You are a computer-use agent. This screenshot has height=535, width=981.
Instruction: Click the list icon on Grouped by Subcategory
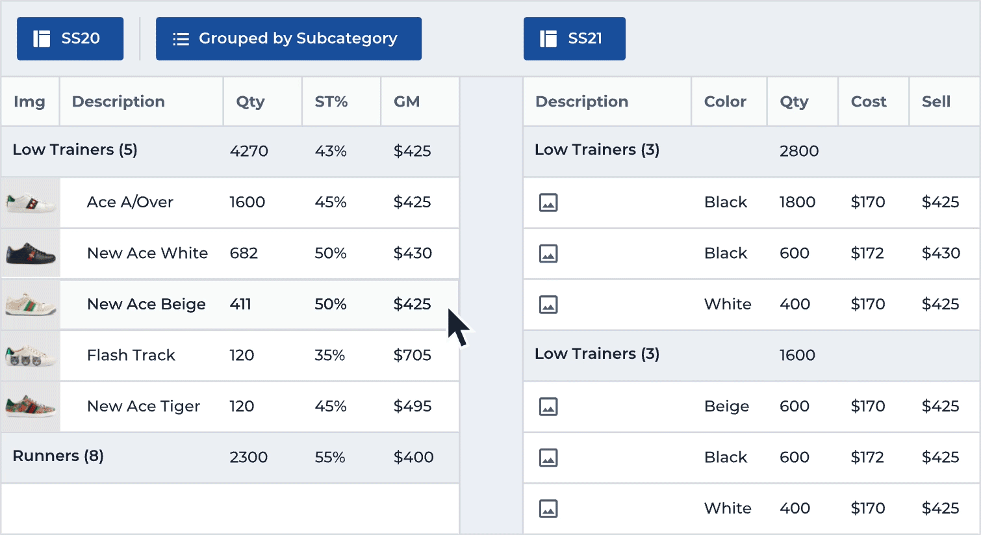tap(181, 39)
